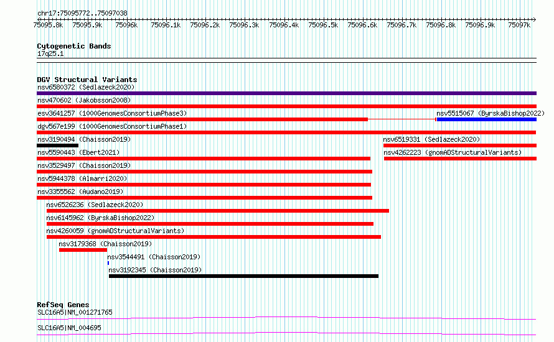Click ruler tick labeled 75095.8k
The height and width of the screenshot is (342, 554).
pyautogui.click(x=48, y=25)
